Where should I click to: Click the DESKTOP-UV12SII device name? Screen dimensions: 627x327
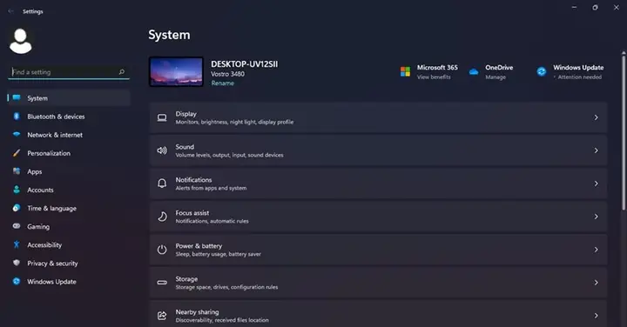[245, 63]
